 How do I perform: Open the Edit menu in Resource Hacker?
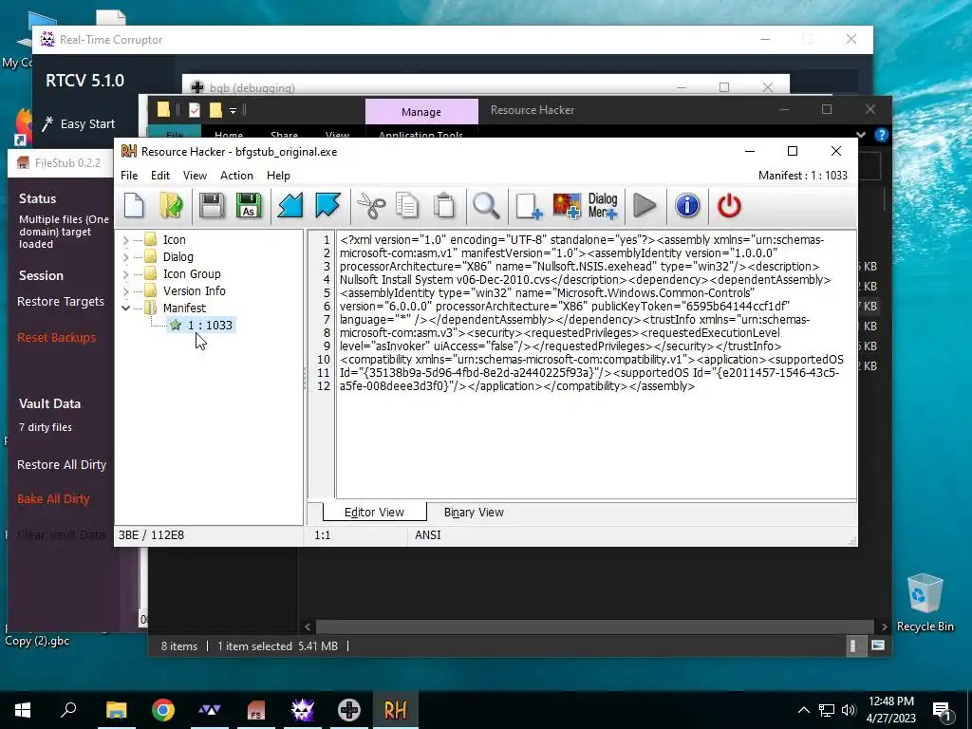(x=159, y=176)
